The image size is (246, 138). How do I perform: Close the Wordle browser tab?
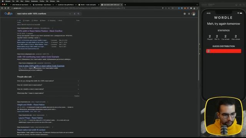tap(99, 5)
